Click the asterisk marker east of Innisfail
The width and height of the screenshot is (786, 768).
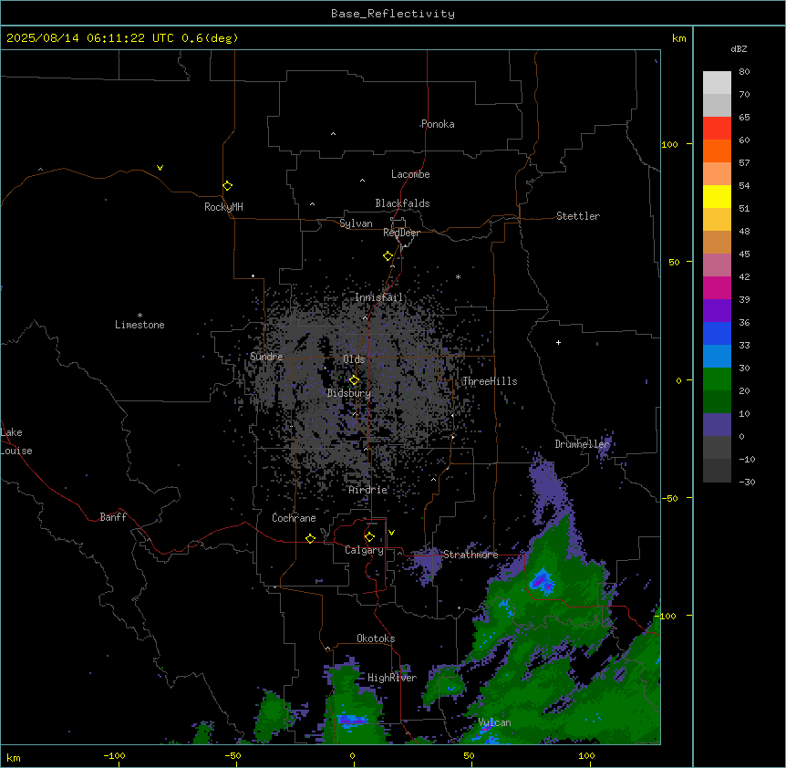coord(458,276)
